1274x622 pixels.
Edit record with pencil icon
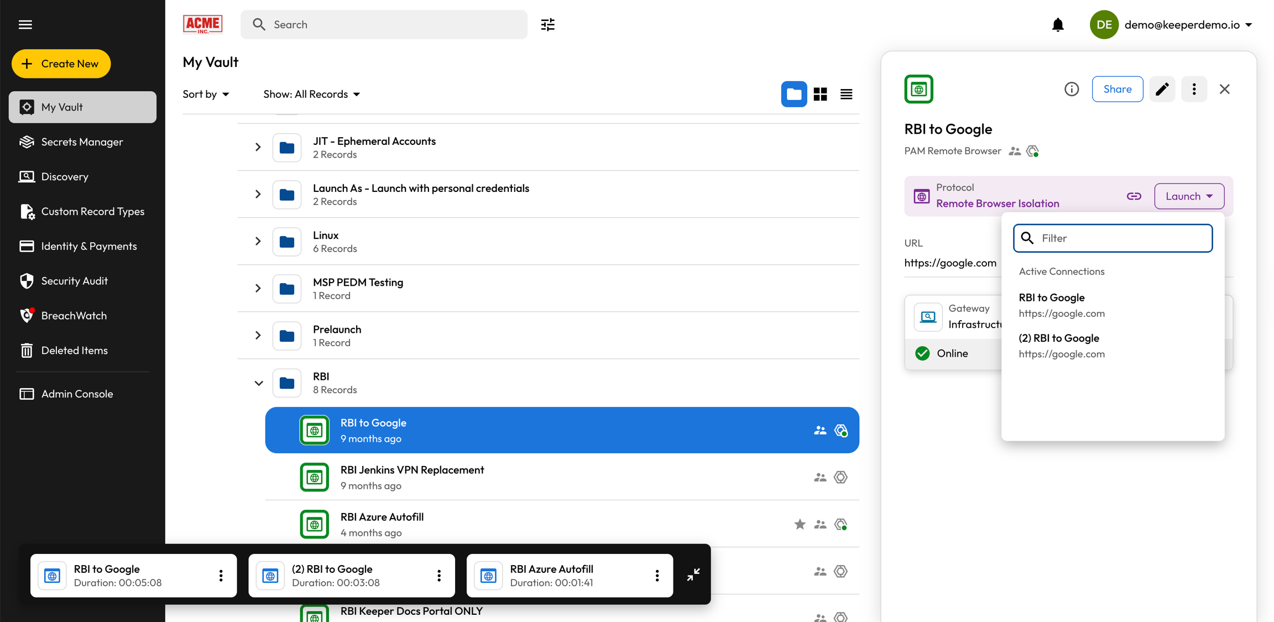pos(1162,89)
